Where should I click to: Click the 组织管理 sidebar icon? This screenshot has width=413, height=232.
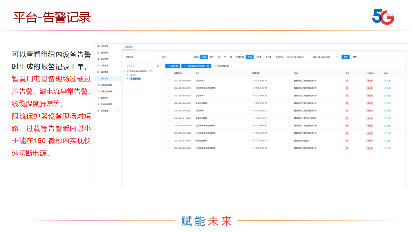click(98, 53)
